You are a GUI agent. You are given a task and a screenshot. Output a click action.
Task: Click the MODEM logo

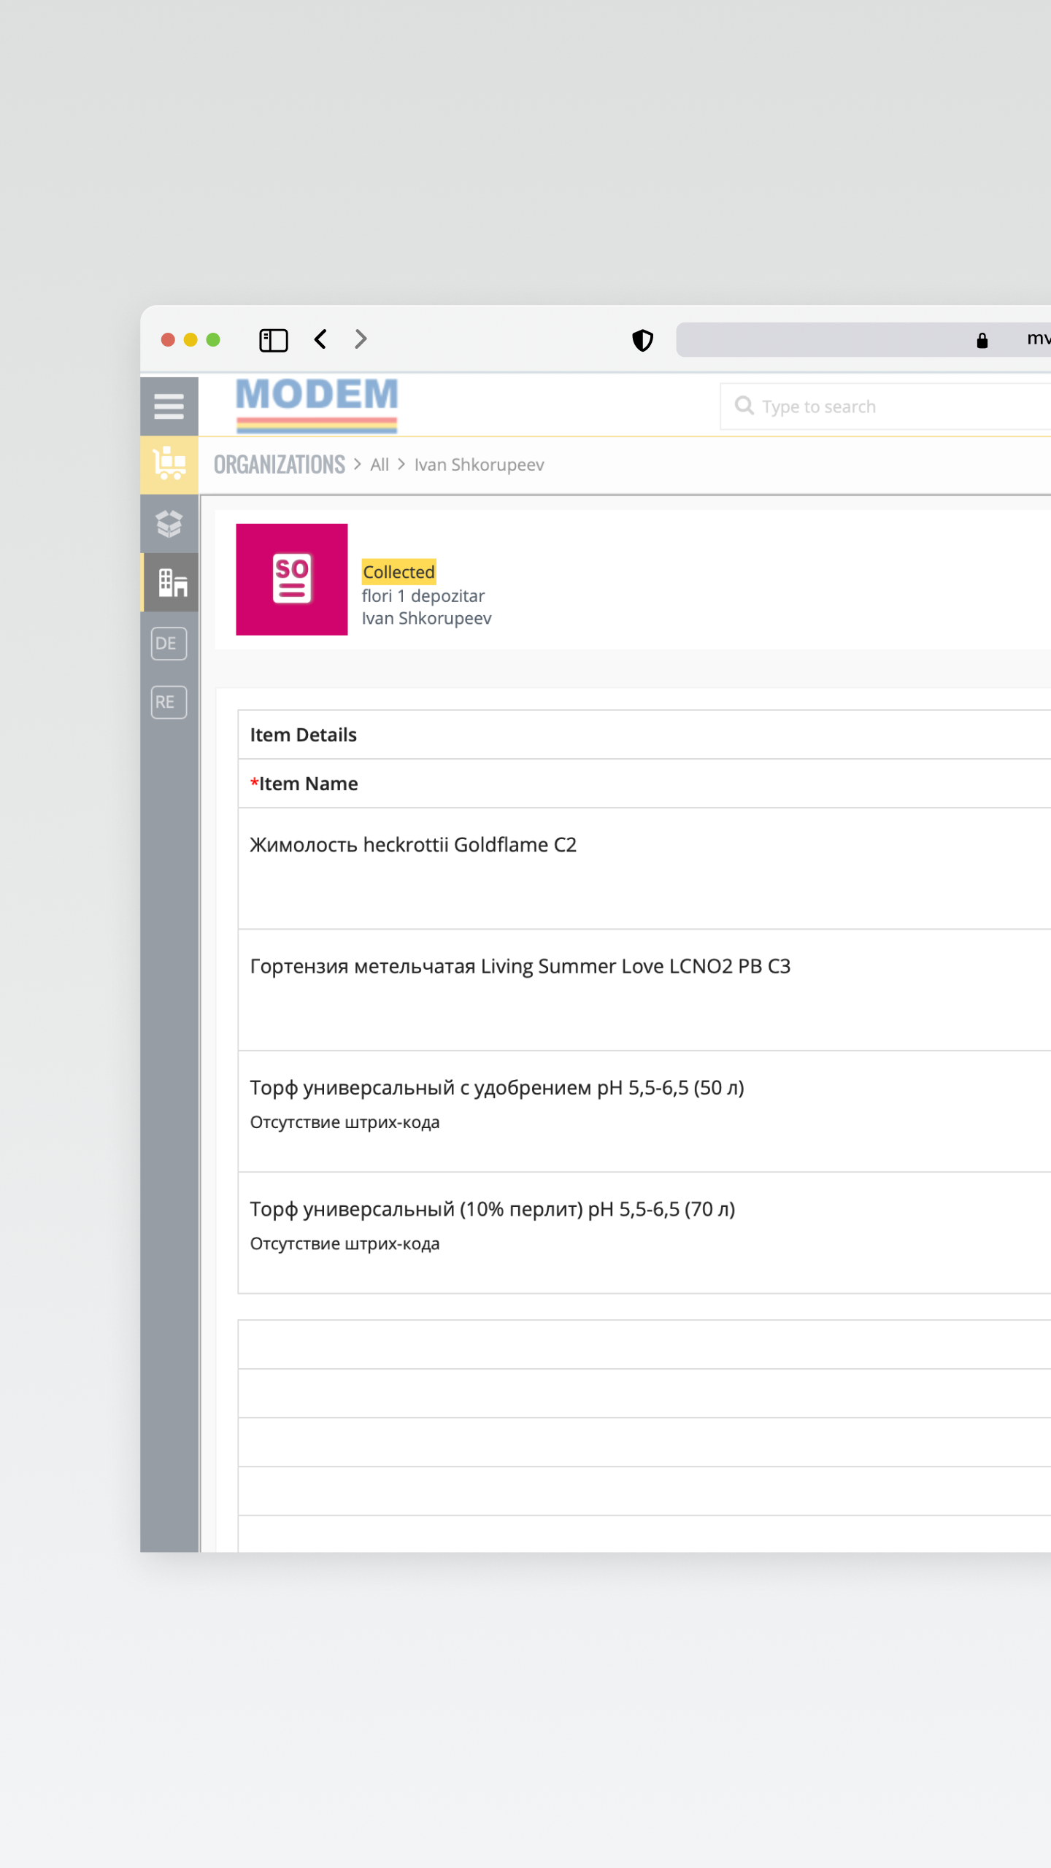(317, 404)
